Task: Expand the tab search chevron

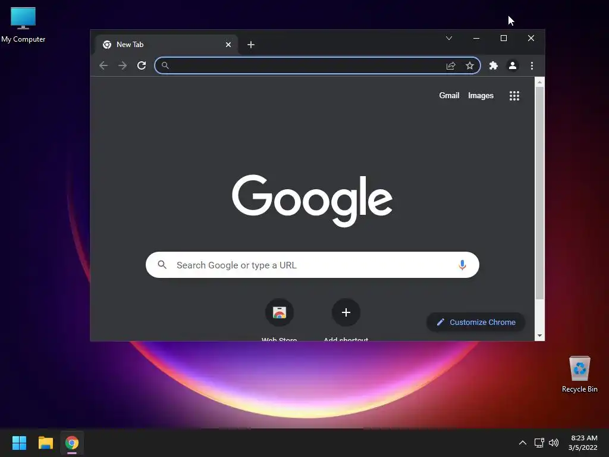Action: pyautogui.click(x=449, y=38)
